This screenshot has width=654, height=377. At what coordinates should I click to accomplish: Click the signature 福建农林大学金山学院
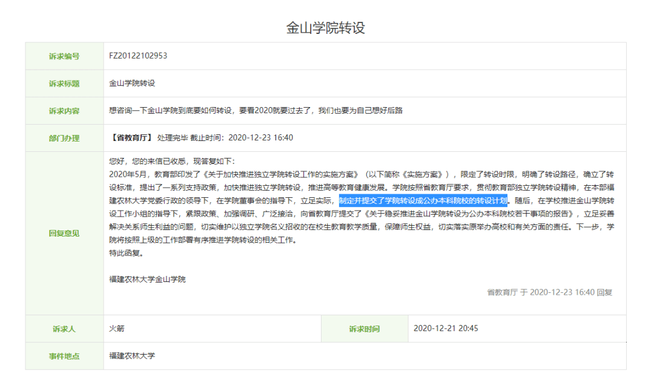coord(147,279)
